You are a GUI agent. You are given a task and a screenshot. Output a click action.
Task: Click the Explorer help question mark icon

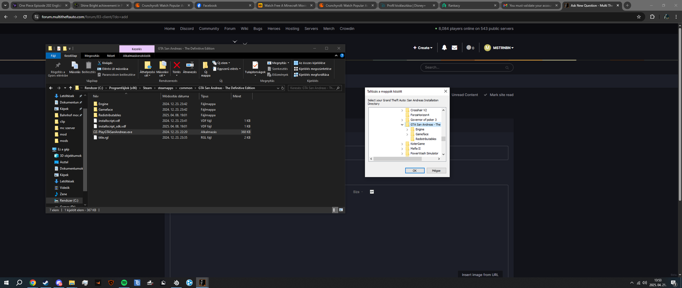[342, 56]
